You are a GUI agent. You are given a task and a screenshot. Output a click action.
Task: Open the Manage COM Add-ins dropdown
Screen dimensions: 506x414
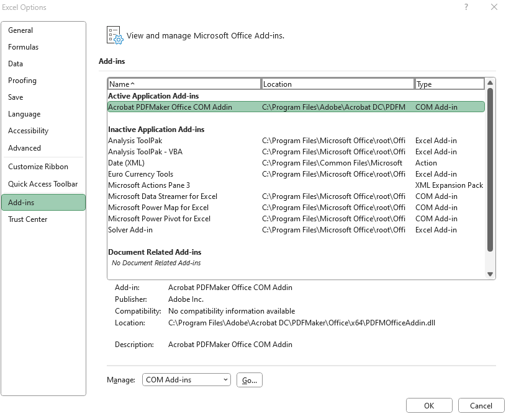coord(186,380)
